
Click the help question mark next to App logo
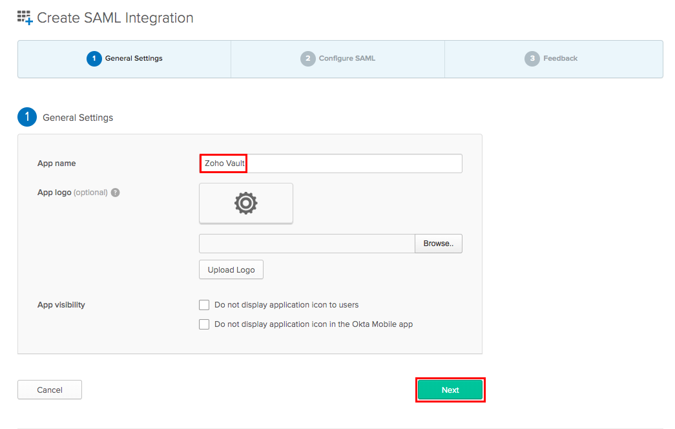(x=115, y=193)
